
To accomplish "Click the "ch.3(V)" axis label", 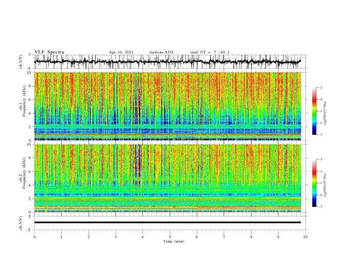I will point(21,223).
